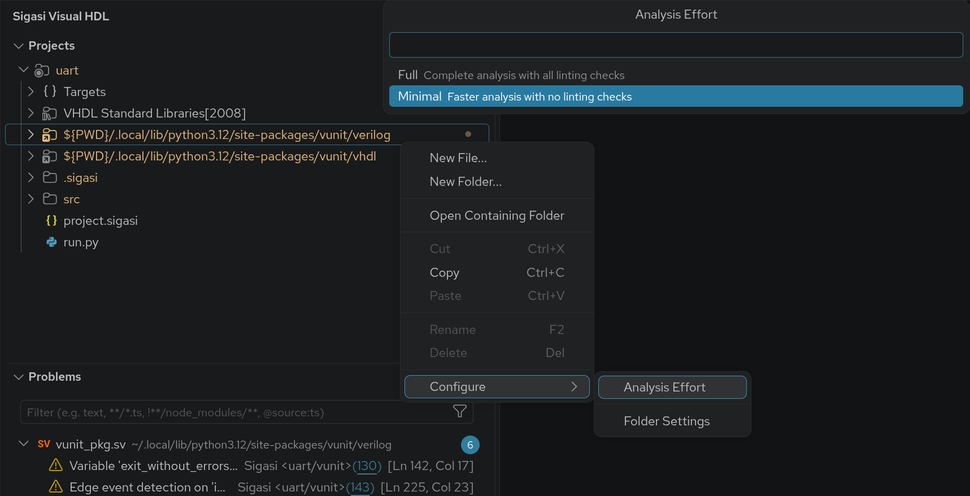Click the Targets curly braces icon
The width and height of the screenshot is (970, 496).
click(x=50, y=92)
